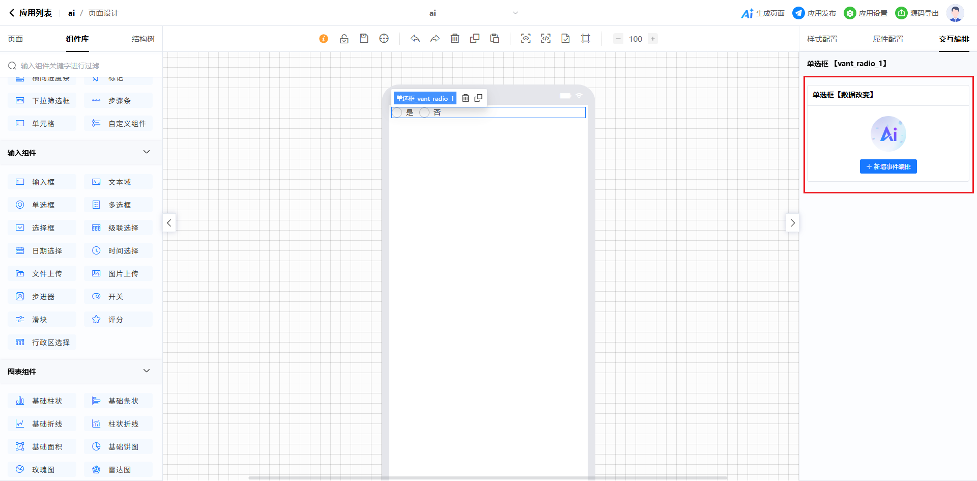This screenshot has height=481, width=977.
Task: Click the toolbar trash delete icon
Action: pos(455,39)
